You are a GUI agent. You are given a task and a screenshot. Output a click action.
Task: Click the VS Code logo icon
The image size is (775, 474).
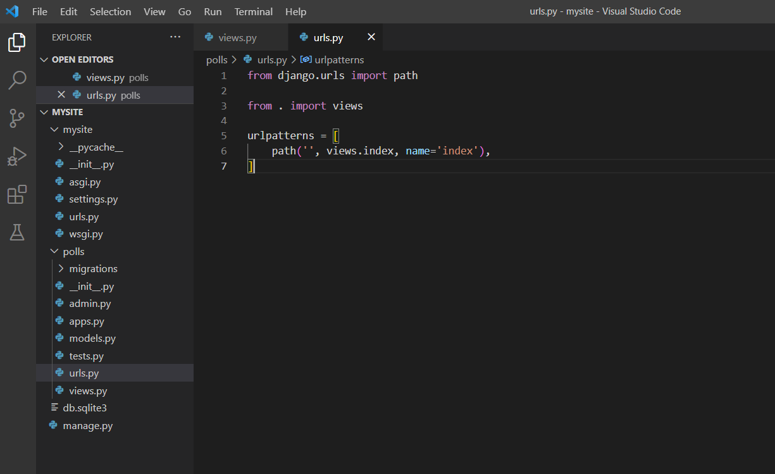coord(12,11)
